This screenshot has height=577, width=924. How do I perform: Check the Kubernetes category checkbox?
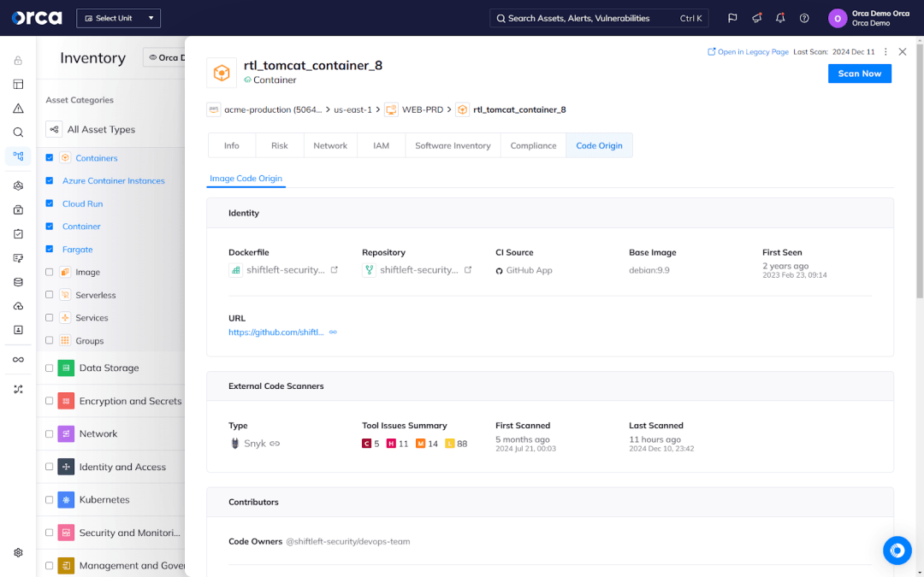(50, 500)
